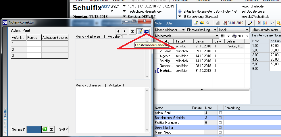281x137 pixels.
Task: Click the Aufgaben-Beschre column header
Action: [55, 38]
